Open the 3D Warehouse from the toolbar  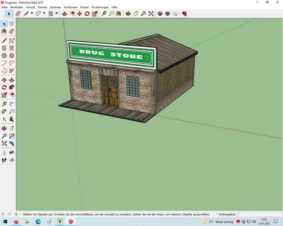pos(160,14)
